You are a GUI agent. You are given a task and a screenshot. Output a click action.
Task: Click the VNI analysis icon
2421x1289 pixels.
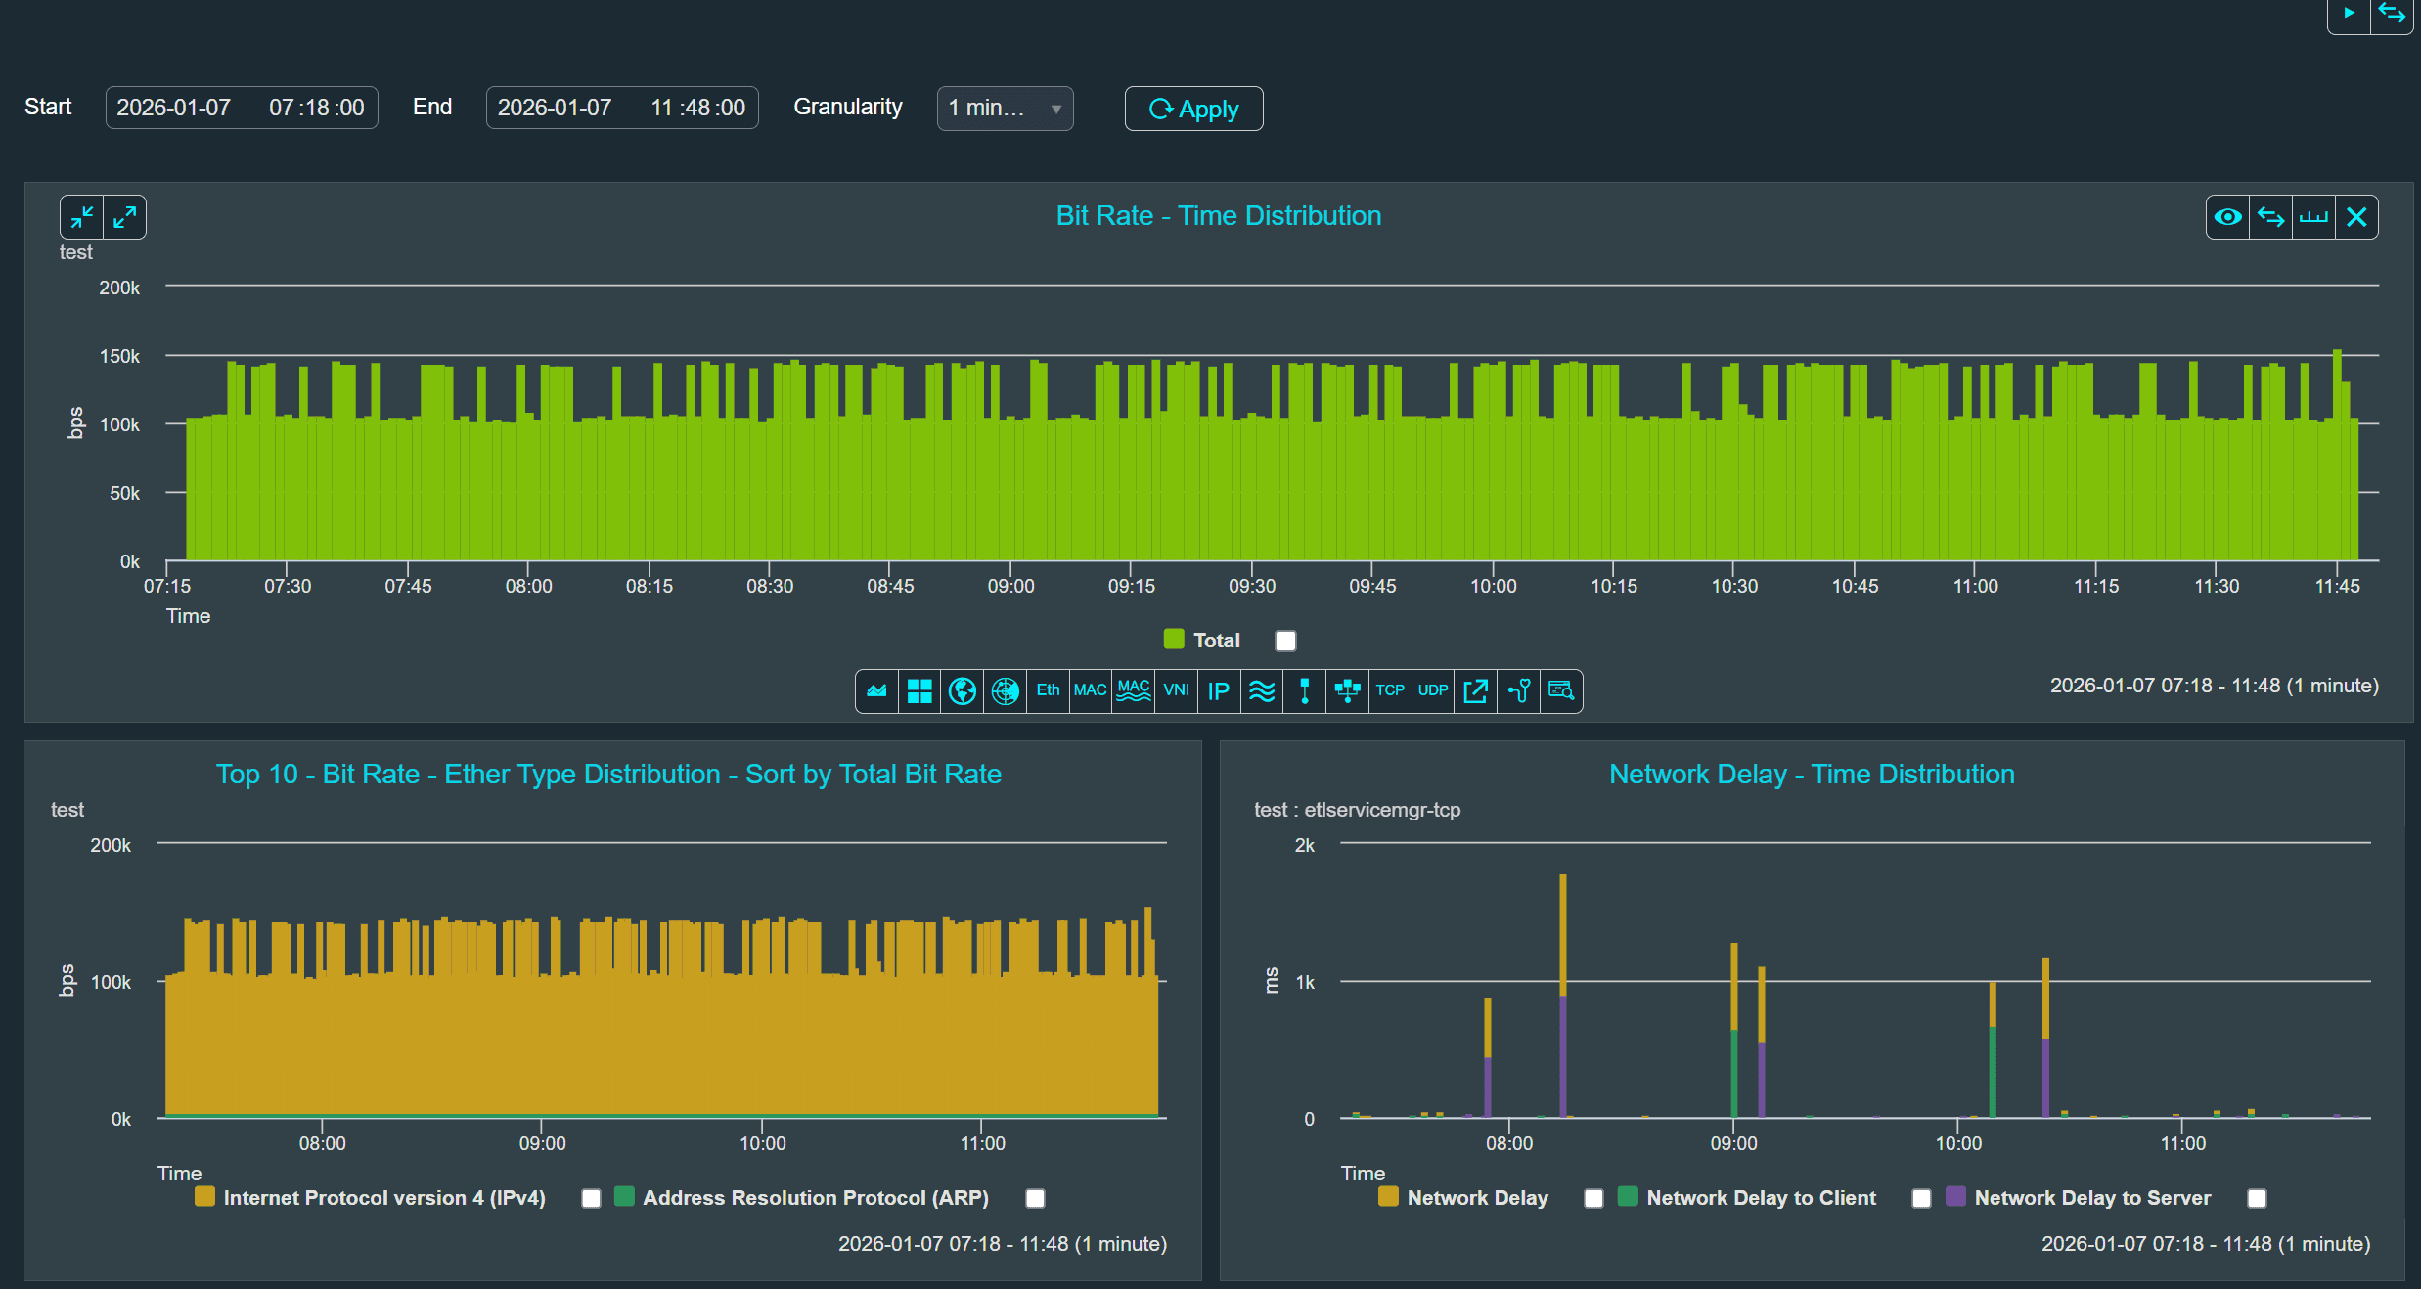pos(1176,690)
